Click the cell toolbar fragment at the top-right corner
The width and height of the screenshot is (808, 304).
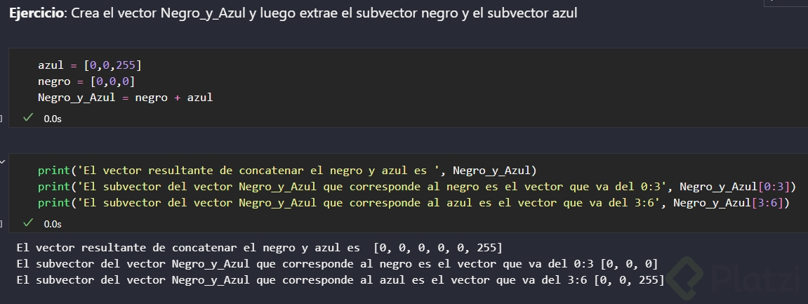click(786, 2)
